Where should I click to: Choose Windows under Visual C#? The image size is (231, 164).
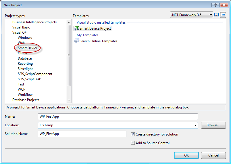(25, 38)
